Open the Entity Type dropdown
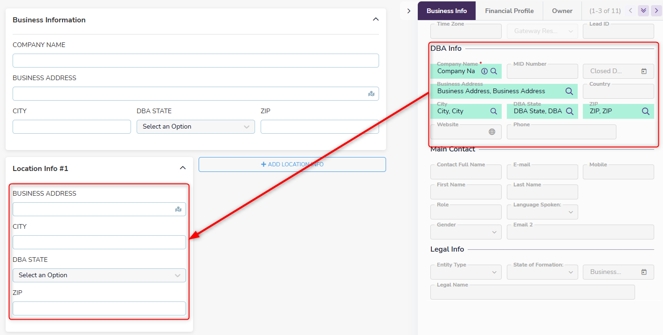 click(466, 272)
